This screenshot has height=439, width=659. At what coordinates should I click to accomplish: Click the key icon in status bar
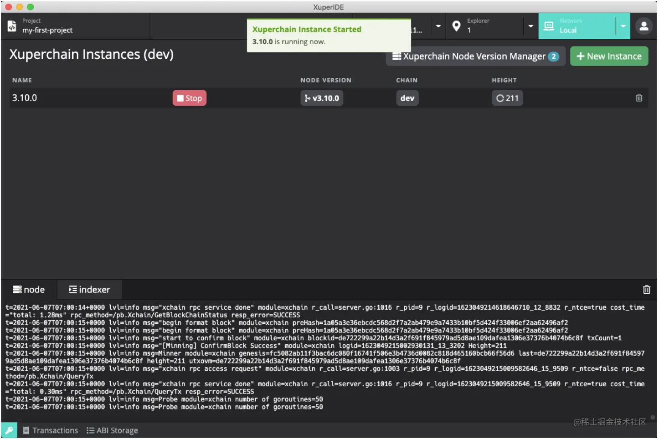(x=9, y=430)
